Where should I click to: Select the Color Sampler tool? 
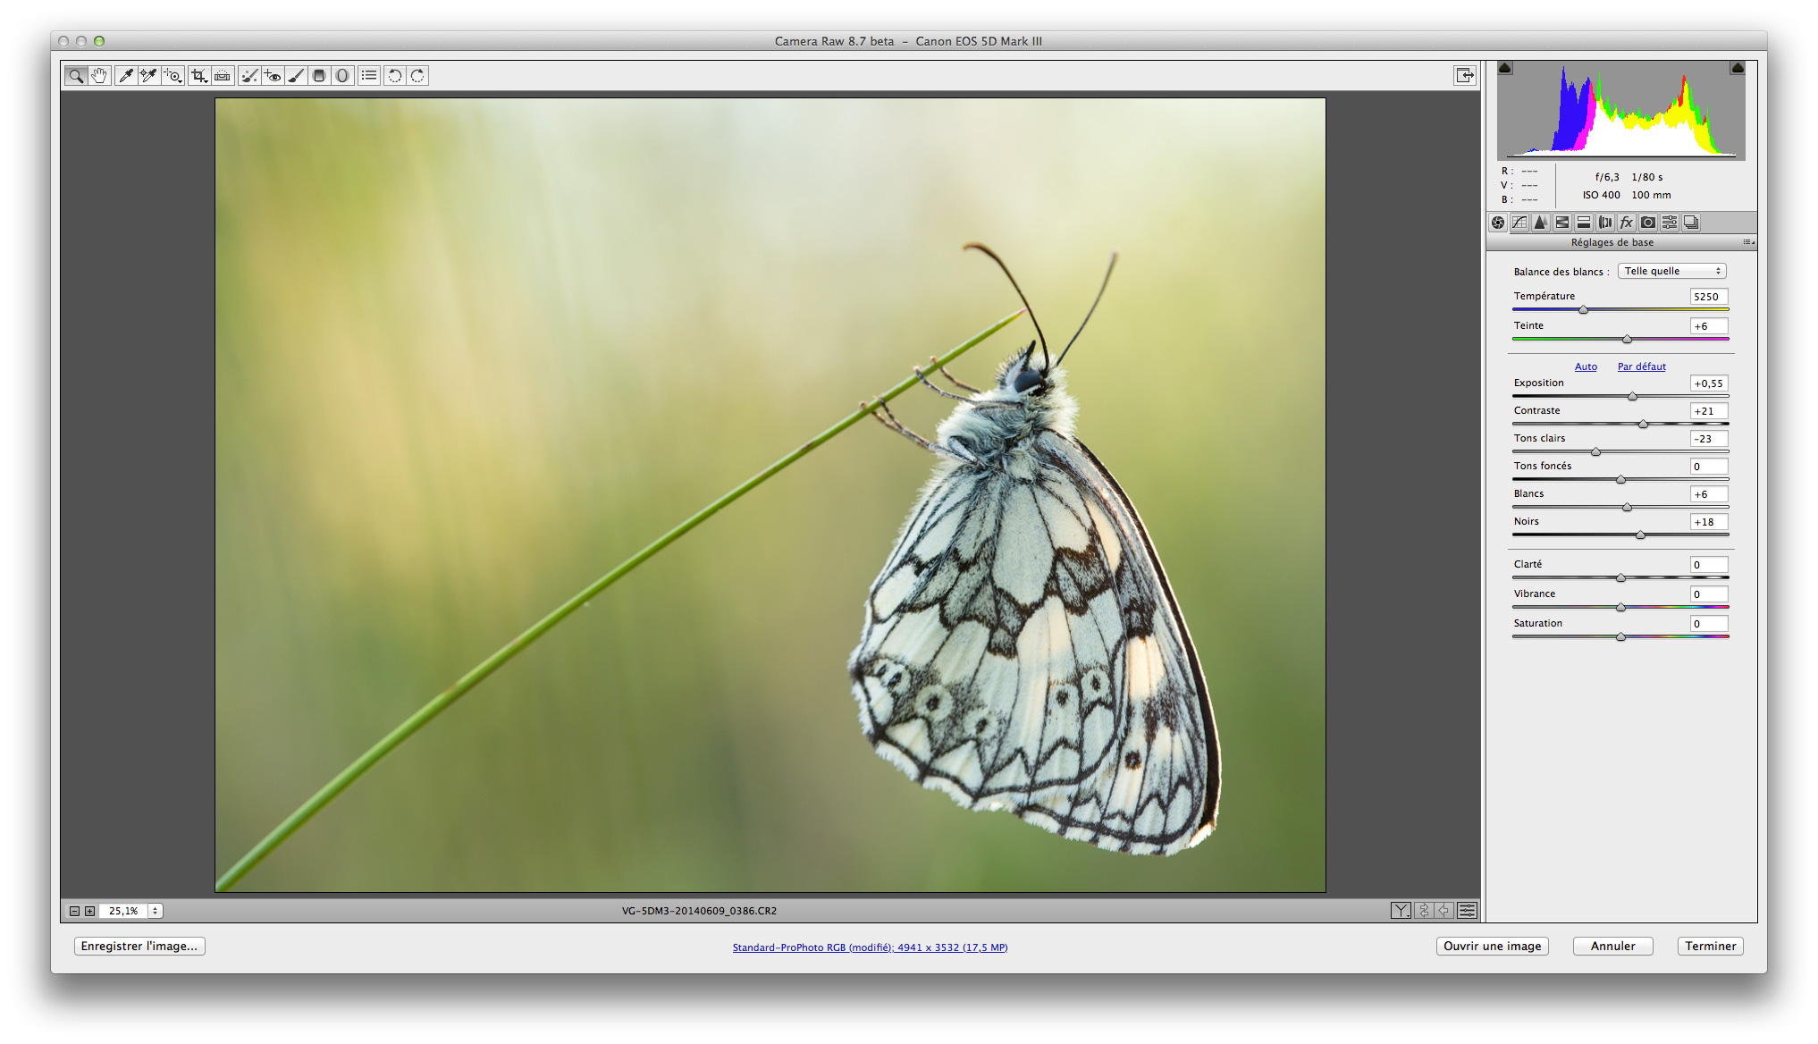(x=148, y=76)
